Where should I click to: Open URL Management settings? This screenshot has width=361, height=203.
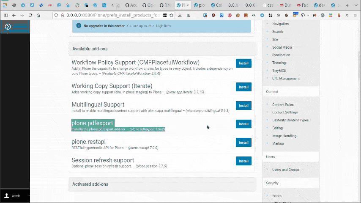(x=286, y=79)
